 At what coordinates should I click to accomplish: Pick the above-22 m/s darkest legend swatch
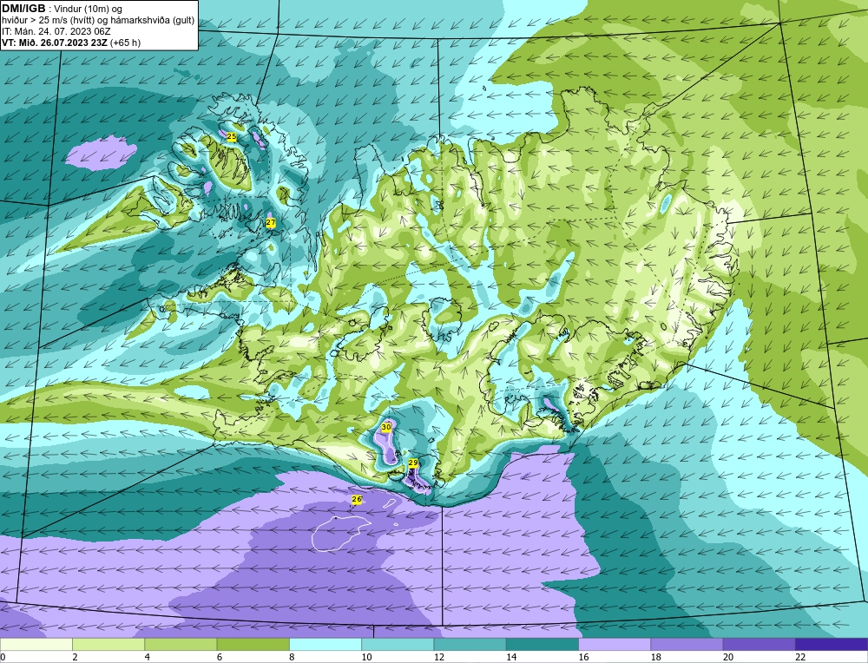832,645
